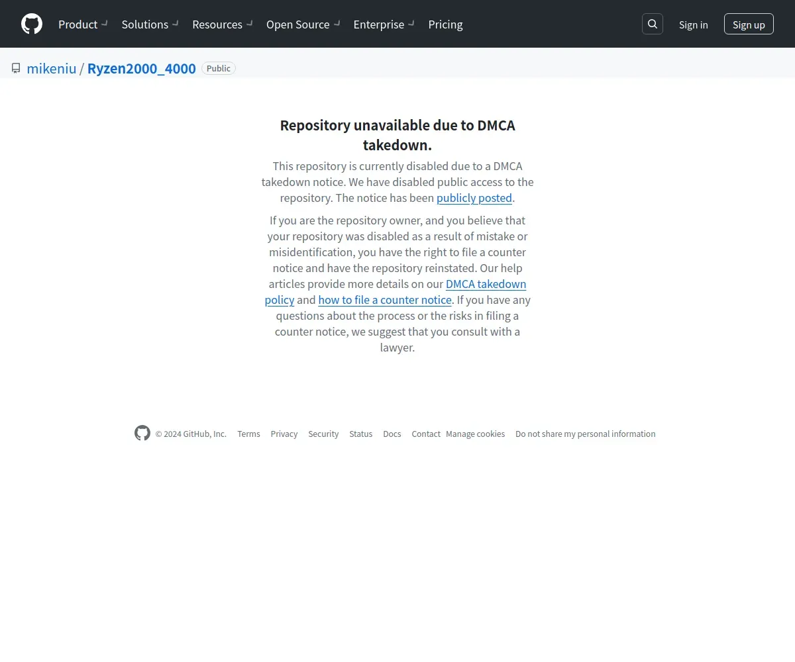Expand the Solutions dropdown menu
The image size is (795, 662).
coord(150,24)
